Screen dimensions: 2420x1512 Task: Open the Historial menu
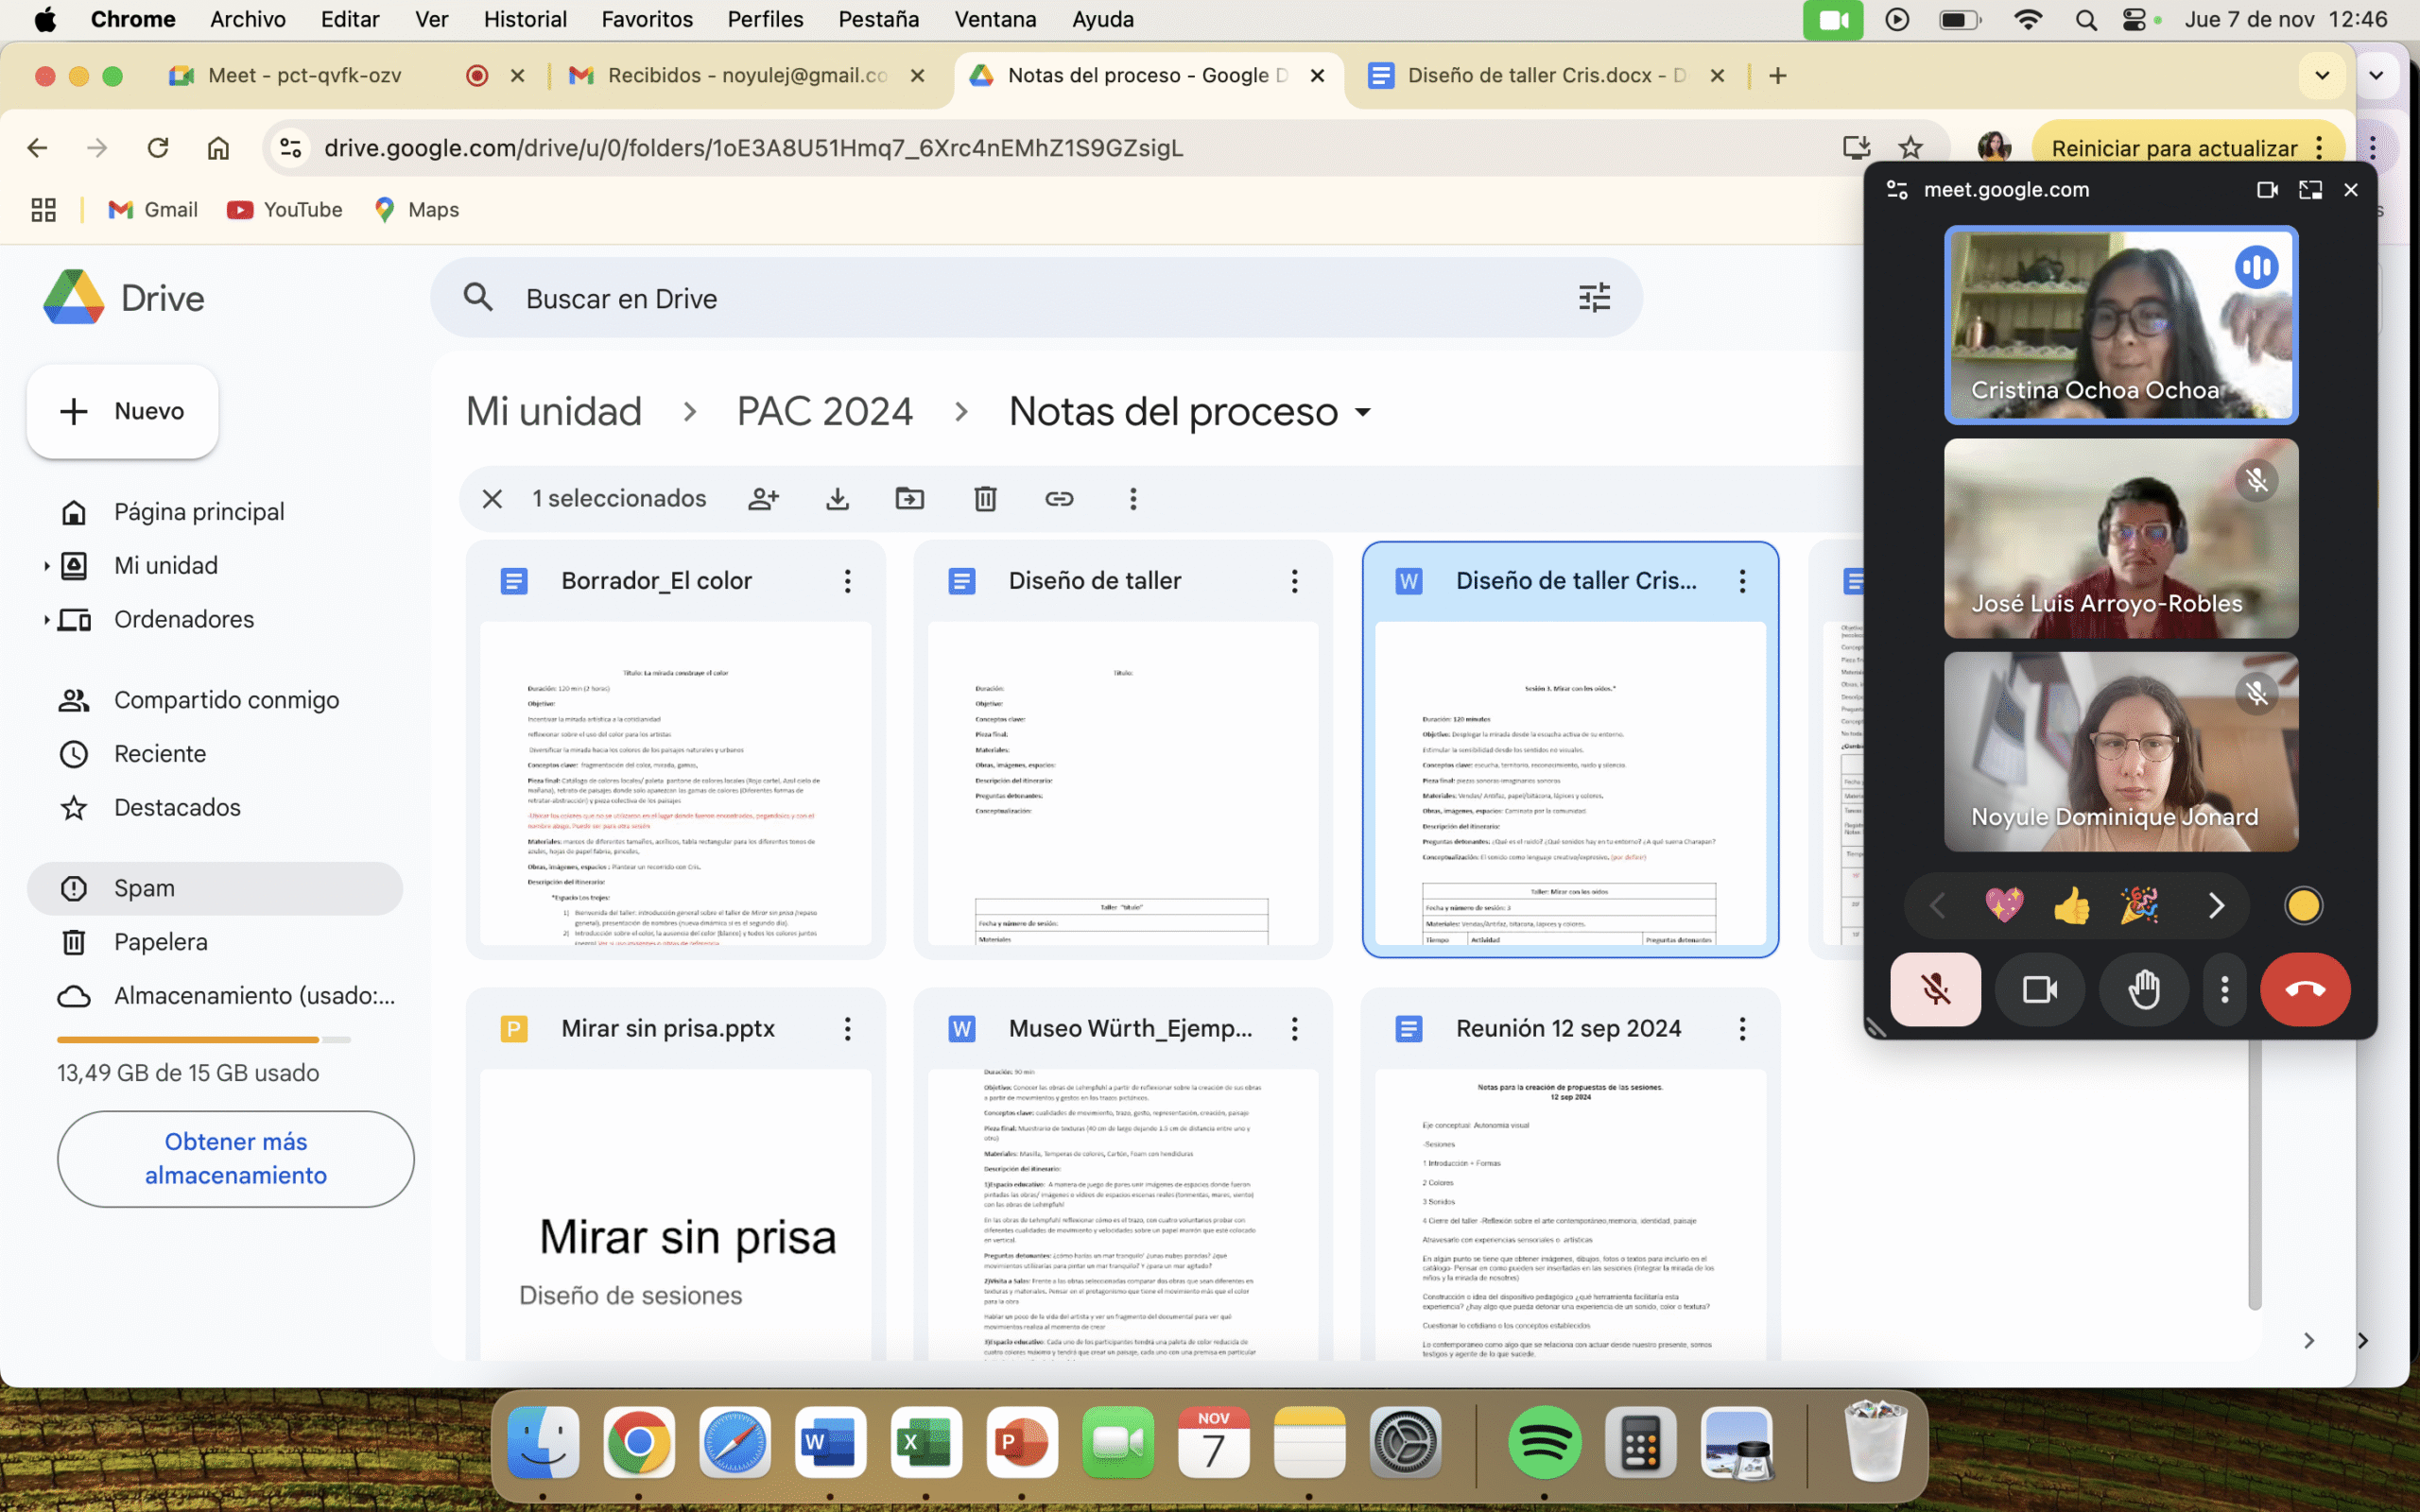point(524,19)
